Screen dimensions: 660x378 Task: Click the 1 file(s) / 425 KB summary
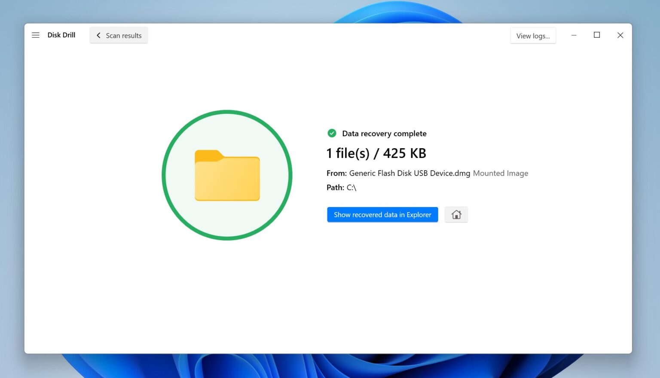pyautogui.click(x=376, y=153)
